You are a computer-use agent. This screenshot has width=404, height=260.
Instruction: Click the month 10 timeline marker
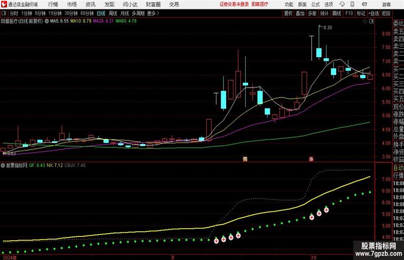pyautogui.click(x=313, y=257)
